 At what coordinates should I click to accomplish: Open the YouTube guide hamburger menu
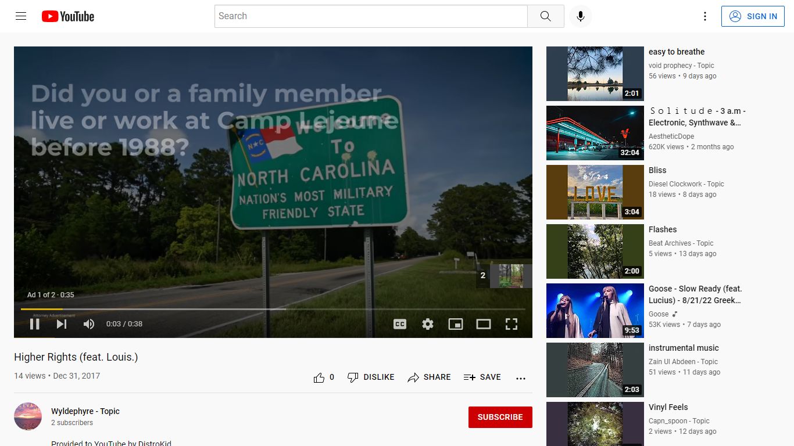21,16
